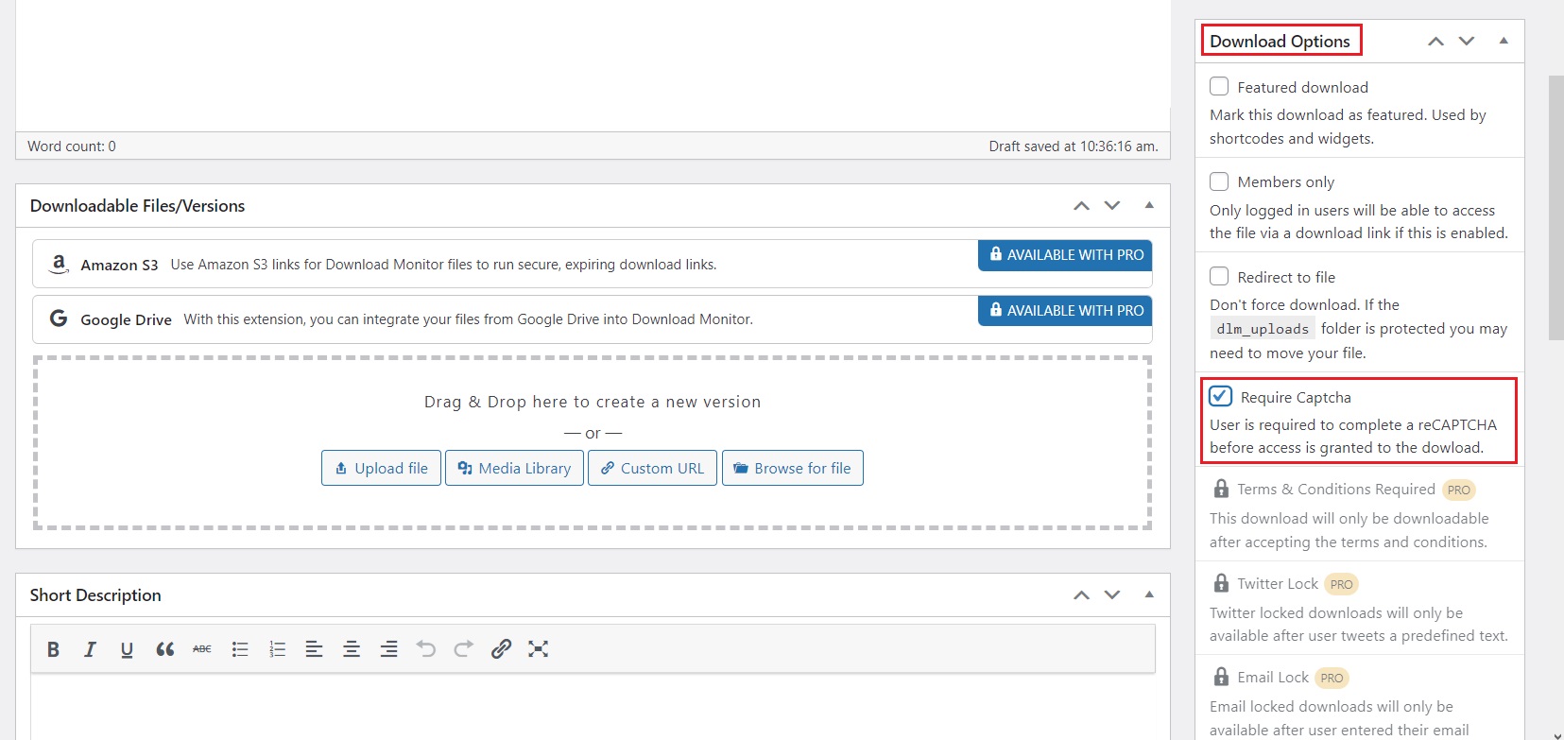Image resolution: width=1564 pixels, height=740 pixels.
Task: Click the Download Options panel title
Action: [x=1280, y=42]
